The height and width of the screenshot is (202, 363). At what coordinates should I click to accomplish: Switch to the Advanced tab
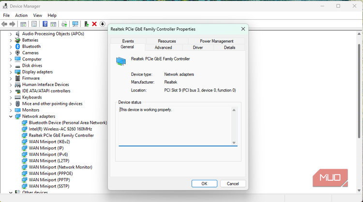point(163,47)
